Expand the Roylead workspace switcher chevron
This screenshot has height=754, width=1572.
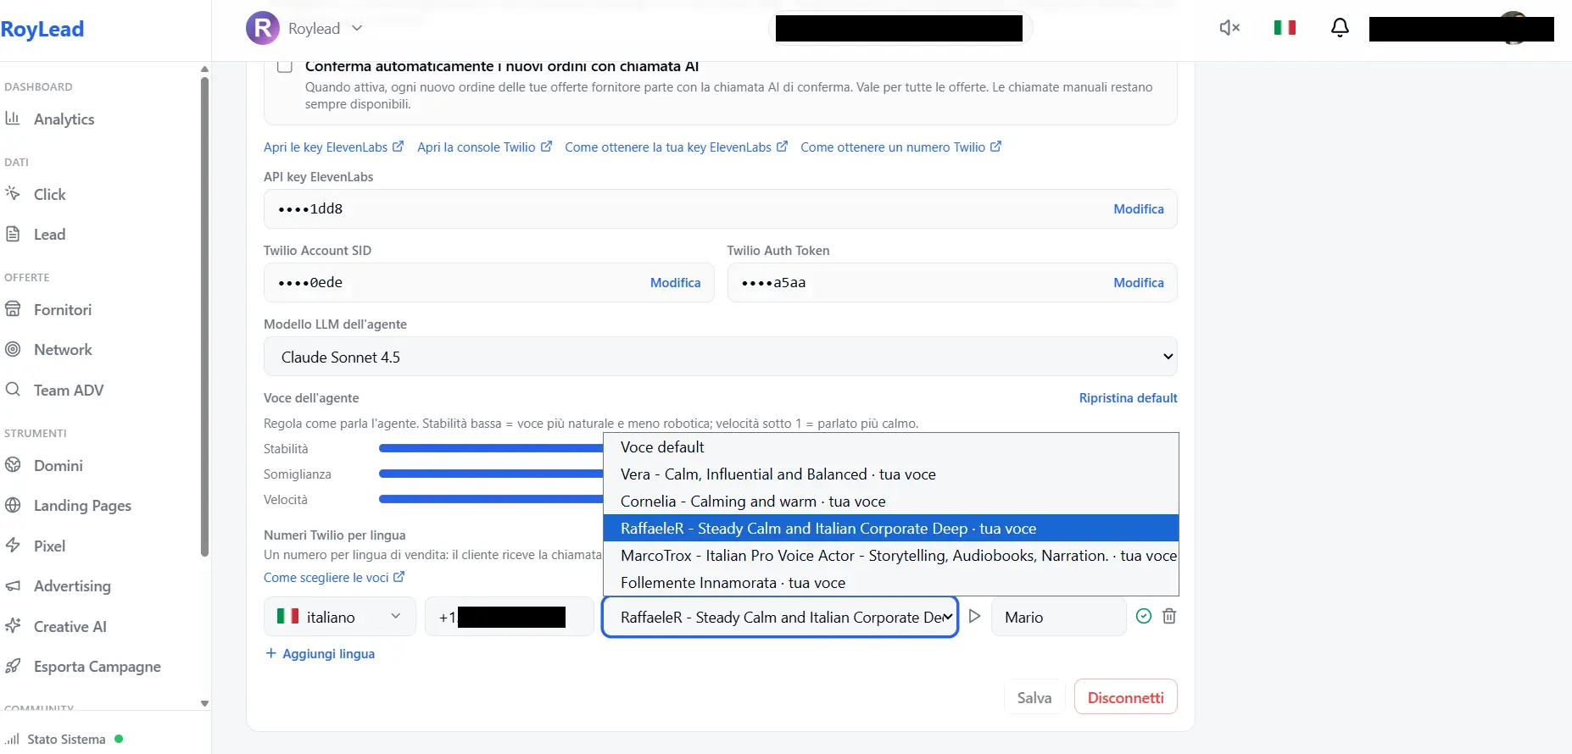click(357, 28)
